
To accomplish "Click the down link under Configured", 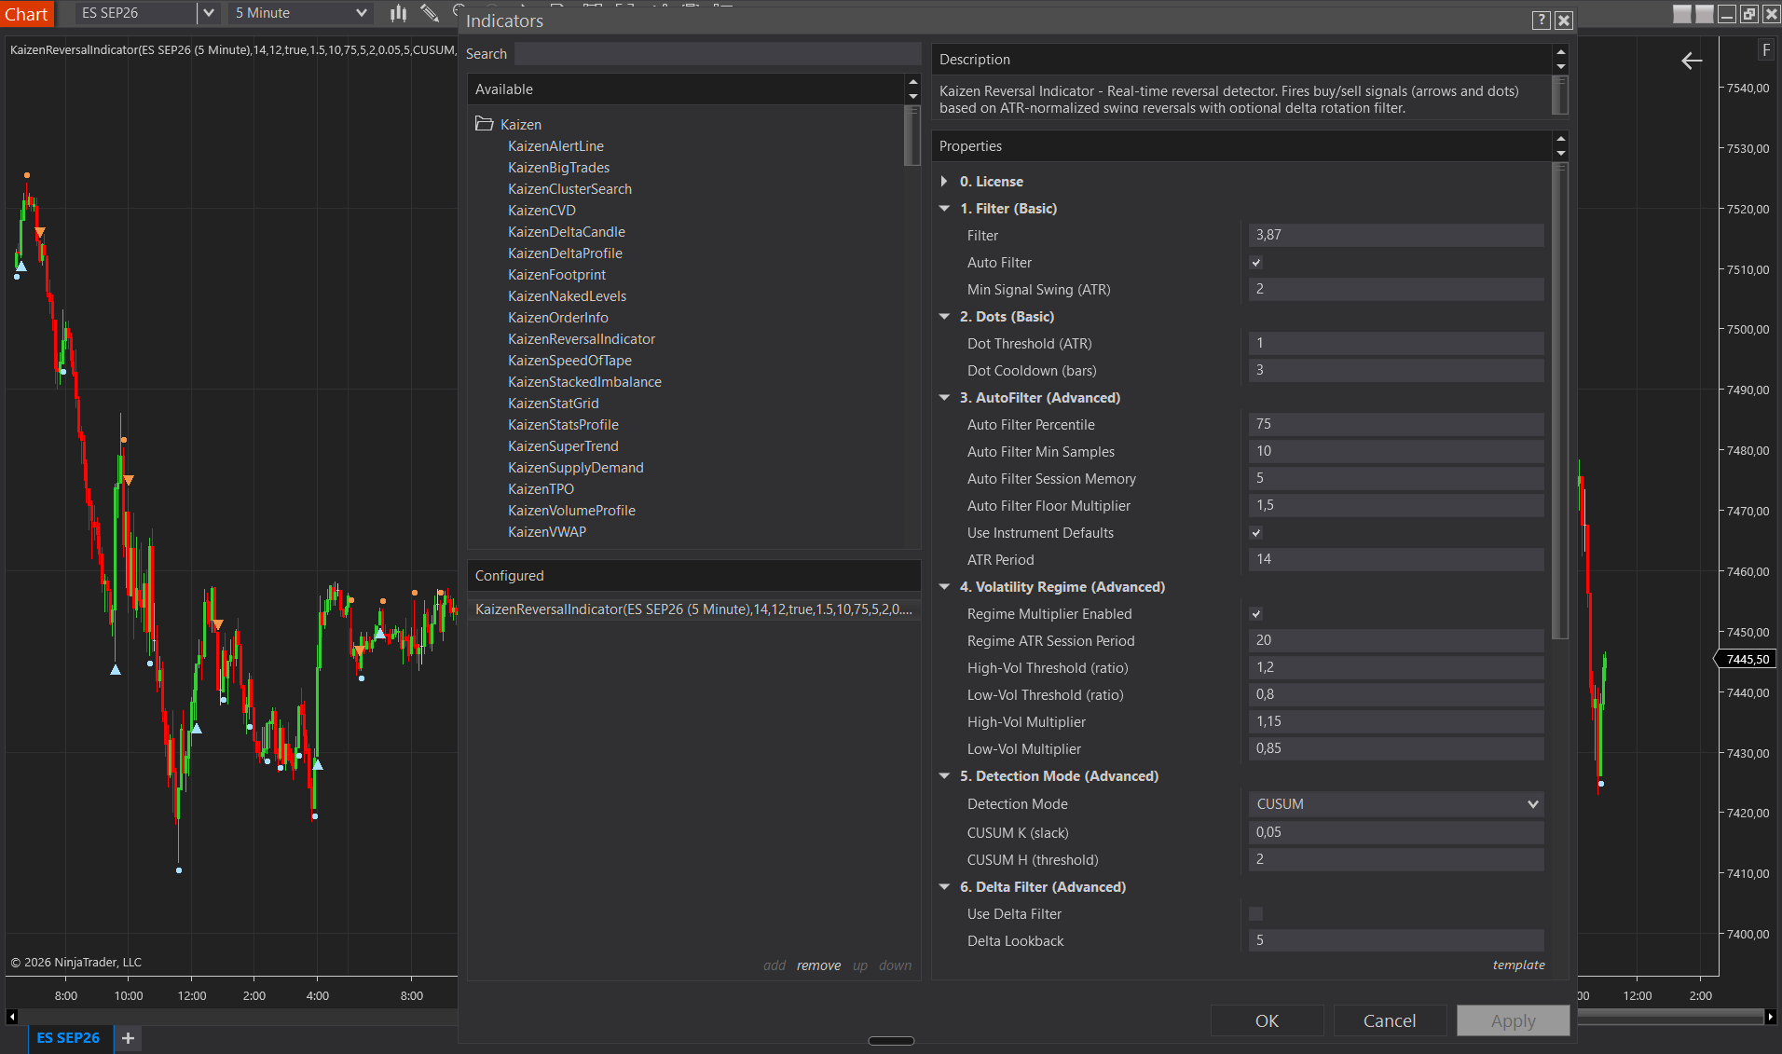I will point(895,965).
